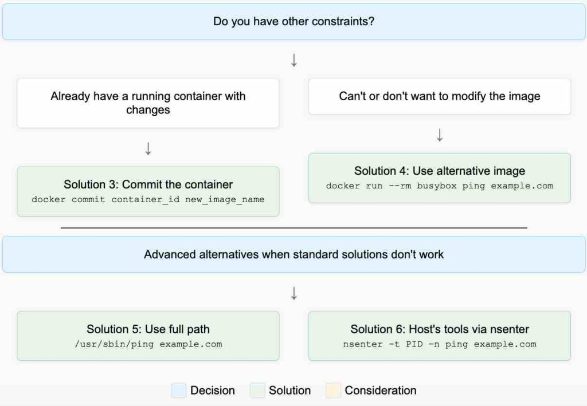Click the arrow under the can't modify image box
This screenshot has height=406, width=587.
[440, 135]
